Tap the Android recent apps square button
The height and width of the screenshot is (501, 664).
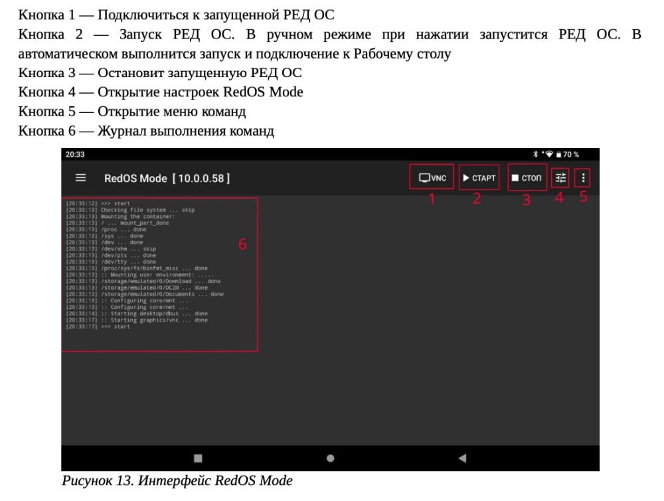coord(198,458)
